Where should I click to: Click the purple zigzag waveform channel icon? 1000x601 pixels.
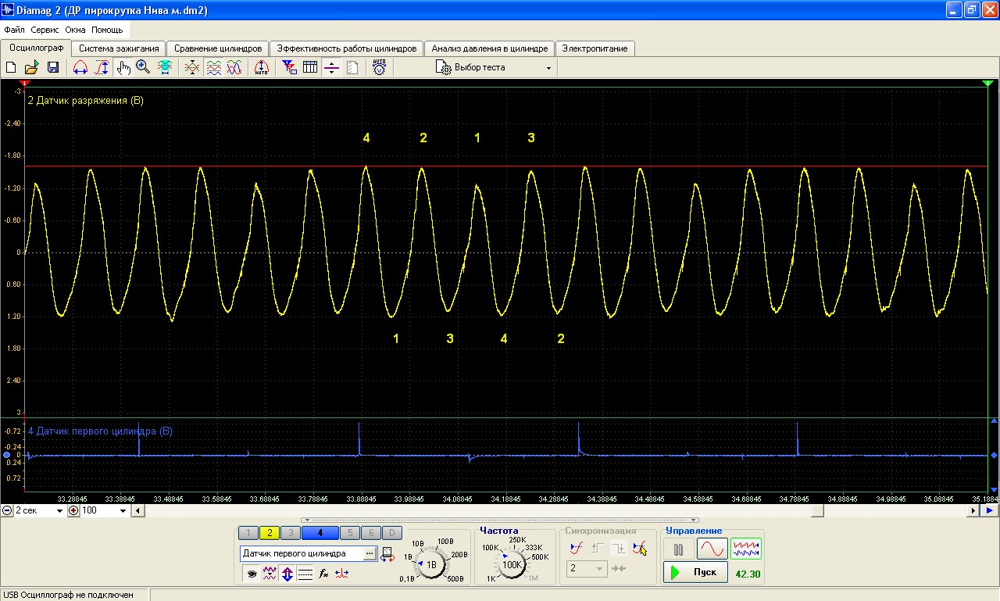270,574
